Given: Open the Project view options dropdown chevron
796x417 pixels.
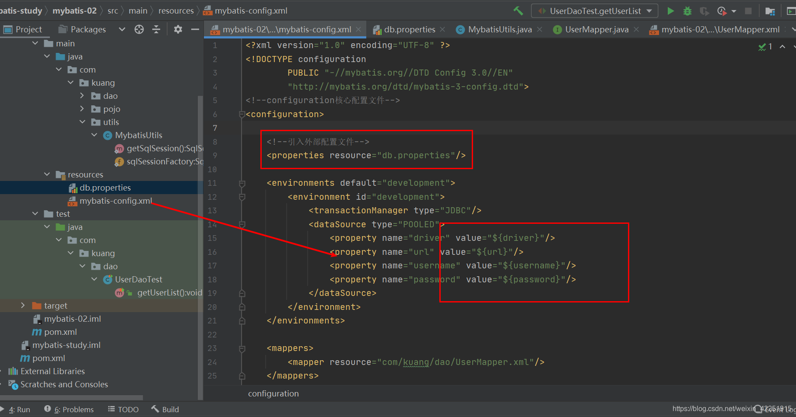Looking at the screenshot, I should coord(122,29).
